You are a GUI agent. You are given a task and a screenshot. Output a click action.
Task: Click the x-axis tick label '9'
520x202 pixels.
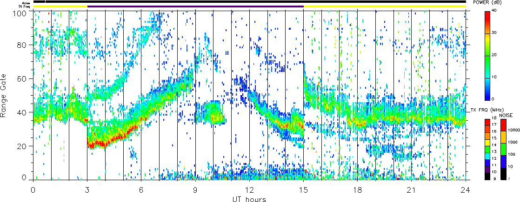pos(195,189)
